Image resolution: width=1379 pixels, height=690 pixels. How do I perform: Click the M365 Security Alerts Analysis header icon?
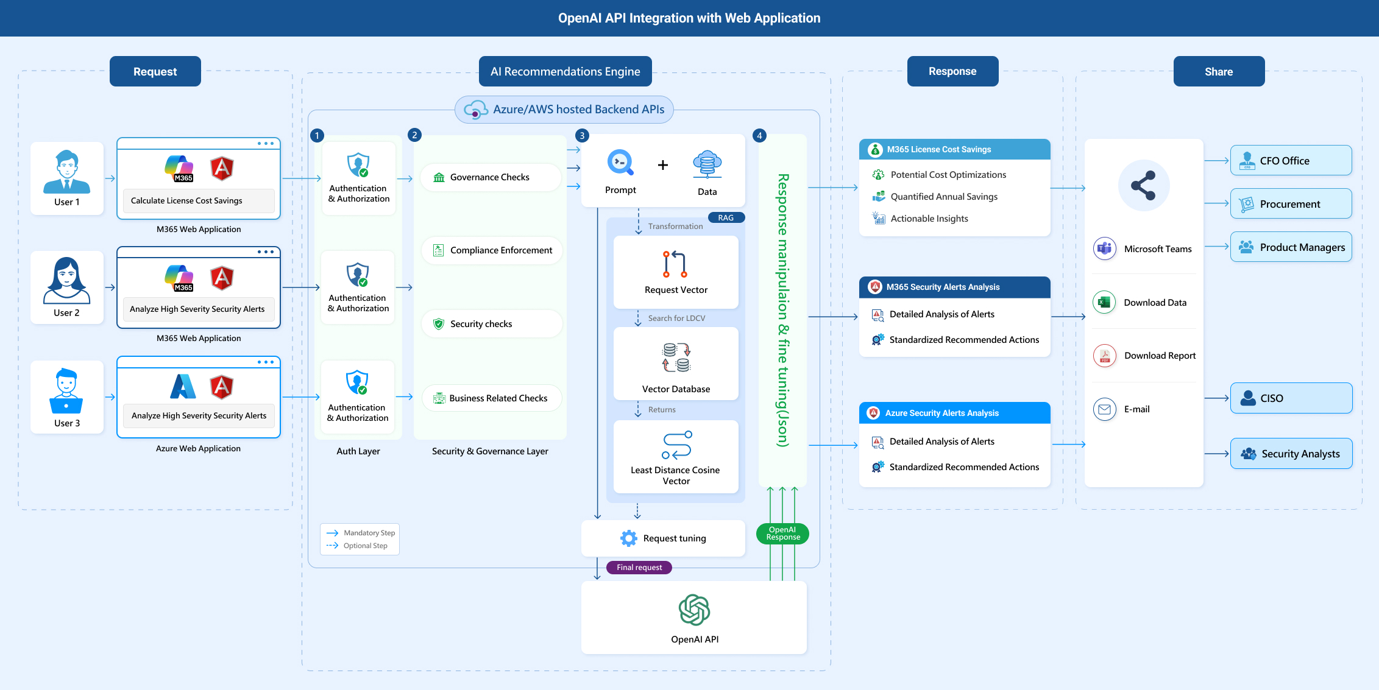(875, 287)
